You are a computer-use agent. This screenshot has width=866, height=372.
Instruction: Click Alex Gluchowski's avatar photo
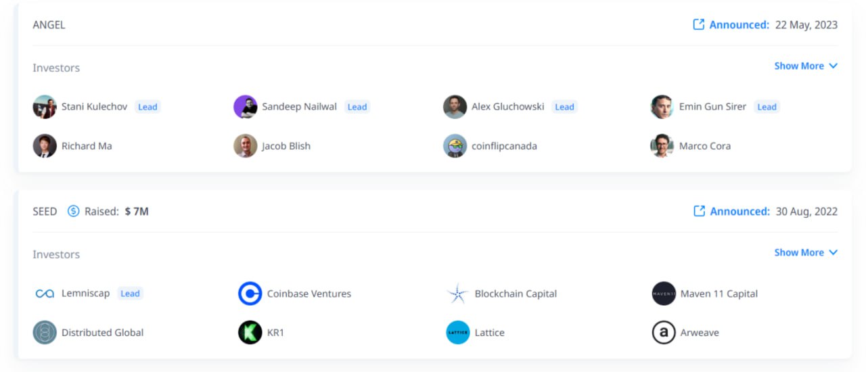[x=455, y=107]
